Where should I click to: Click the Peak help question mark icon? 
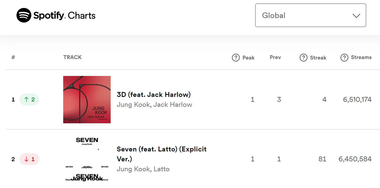pyautogui.click(x=236, y=58)
